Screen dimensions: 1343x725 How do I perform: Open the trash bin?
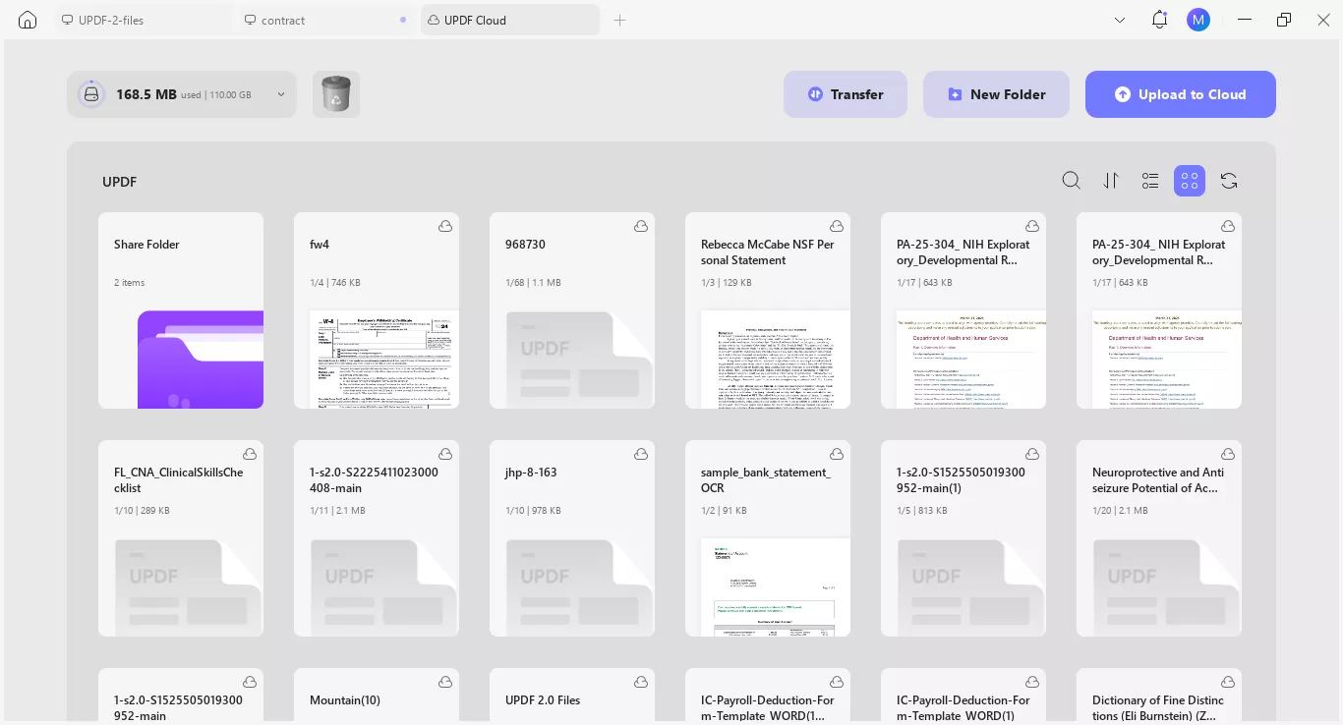336,93
